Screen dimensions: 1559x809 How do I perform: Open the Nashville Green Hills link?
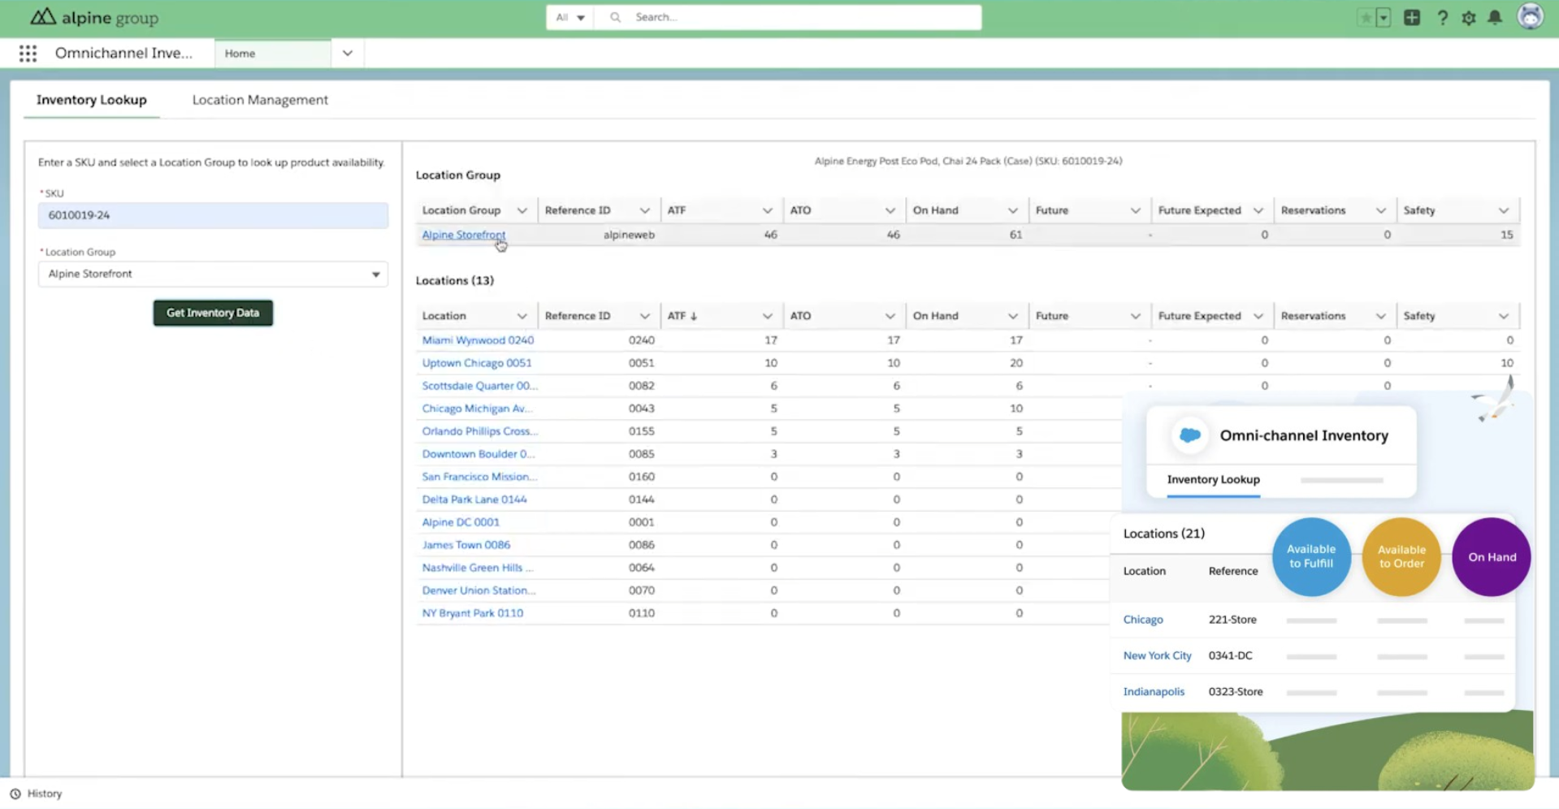(478, 568)
